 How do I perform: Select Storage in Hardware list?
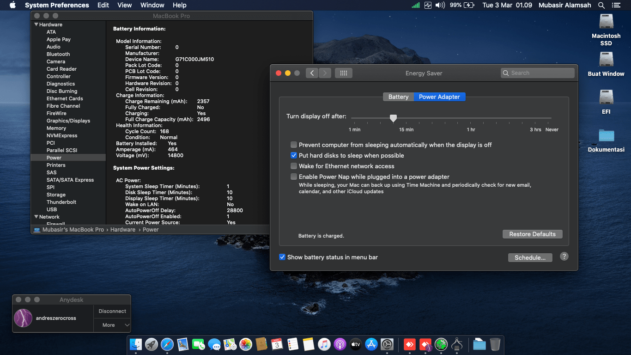click(x=56, y=195)
